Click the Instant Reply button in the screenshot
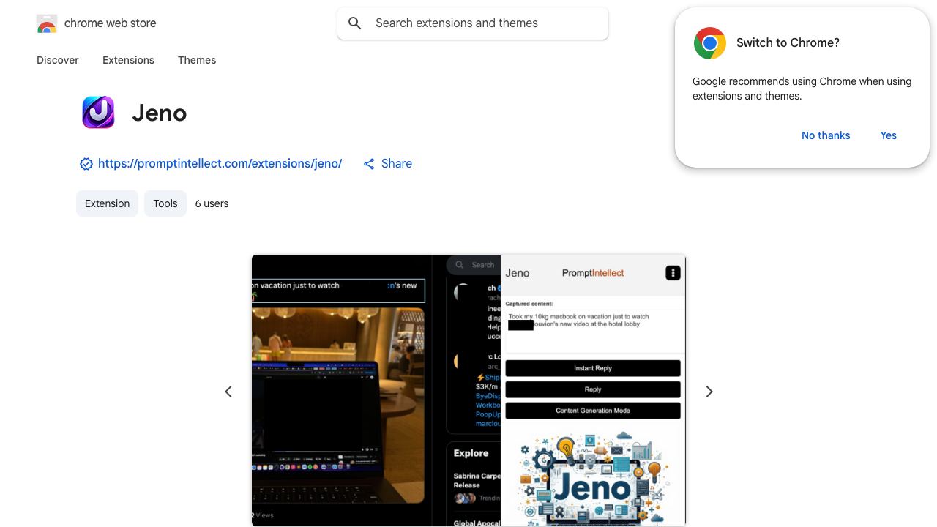Viewport: 937px width, 527px height. click(593, 368)
